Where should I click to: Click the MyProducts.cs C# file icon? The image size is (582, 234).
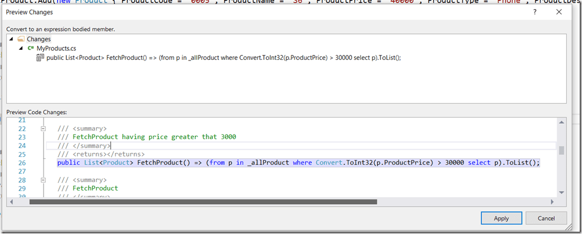pyautogui.click(x=31, y=49)
